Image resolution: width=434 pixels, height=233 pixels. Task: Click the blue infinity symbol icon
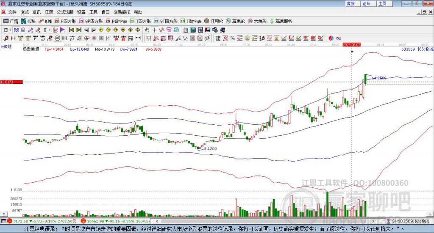tap(339, 38)
